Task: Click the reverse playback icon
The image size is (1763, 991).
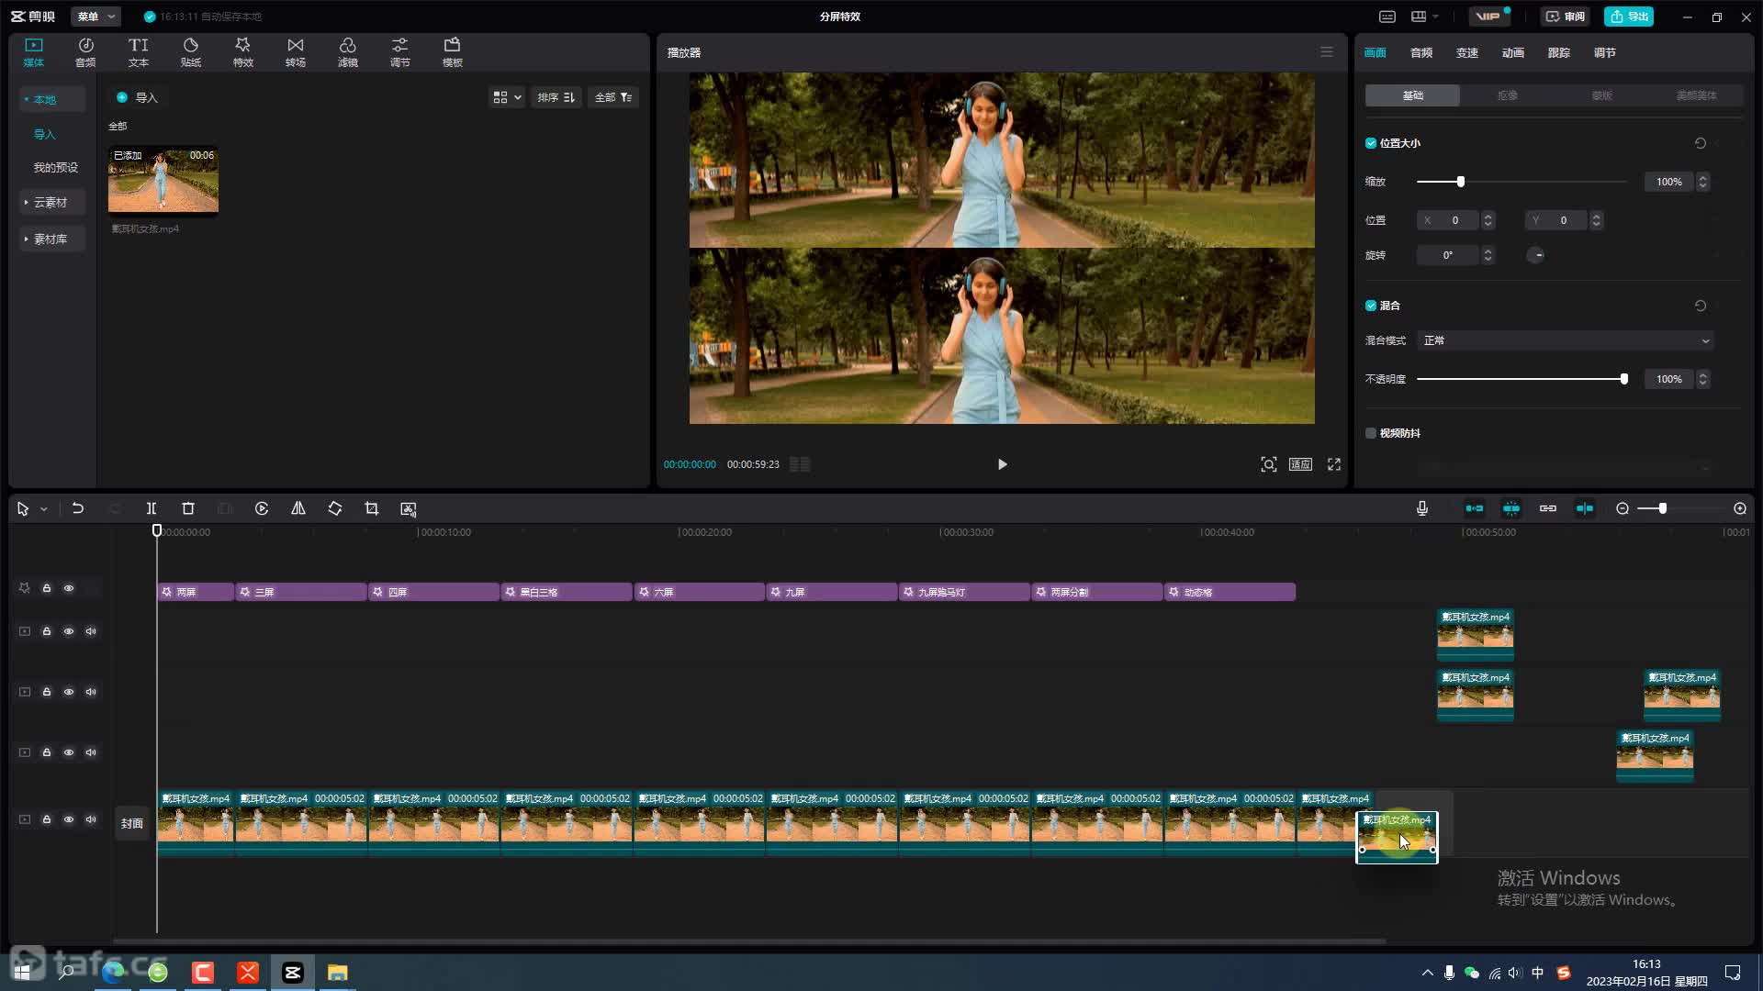Action: point(262,508)
